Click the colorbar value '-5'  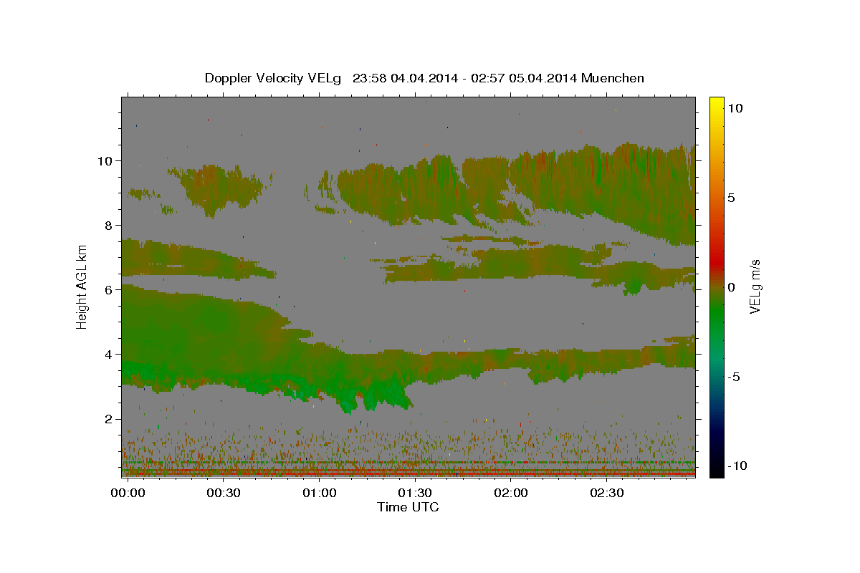point(736,377)
